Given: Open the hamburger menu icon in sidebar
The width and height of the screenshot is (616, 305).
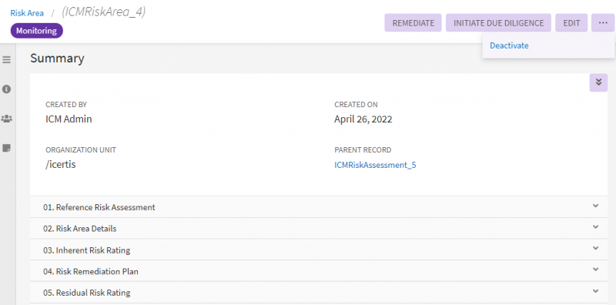Looking at the screenshot, I should coord(7,60).
